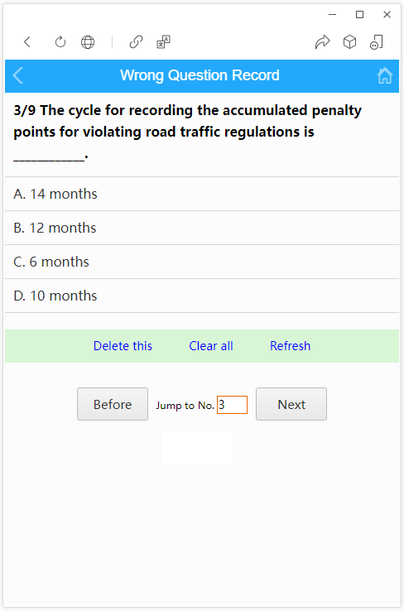Focus the Jump to No. input field
The image size is (404, 611).
pyautogui.click(x=232, y=405)
